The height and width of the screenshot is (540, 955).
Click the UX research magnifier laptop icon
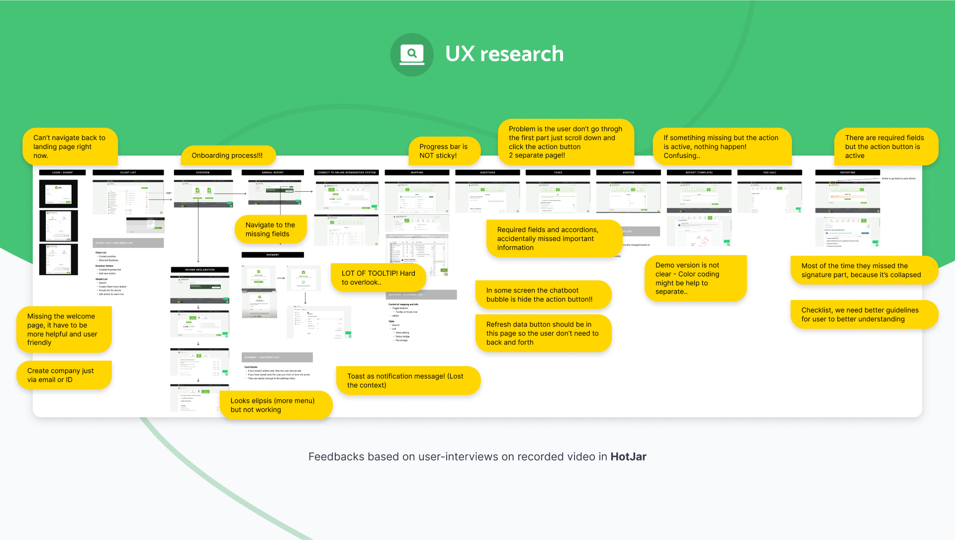pyautogui.click(x=412, y=54)
